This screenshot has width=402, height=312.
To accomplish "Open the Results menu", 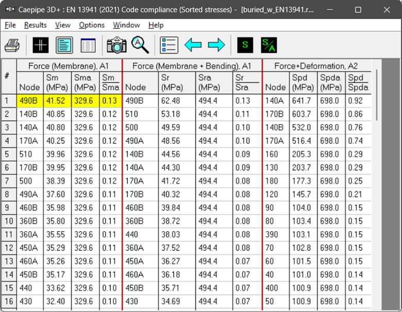I will tap(35, 25).
